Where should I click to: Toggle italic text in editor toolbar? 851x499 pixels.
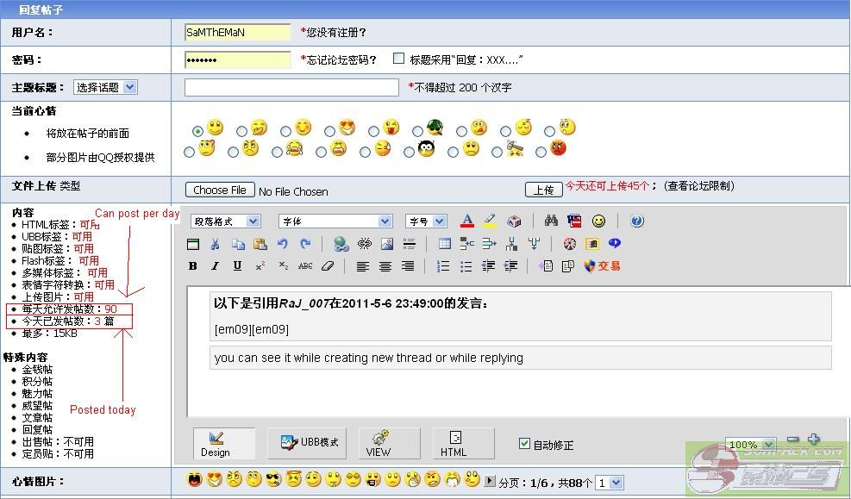pyautogui.click(x=215, y=266)
